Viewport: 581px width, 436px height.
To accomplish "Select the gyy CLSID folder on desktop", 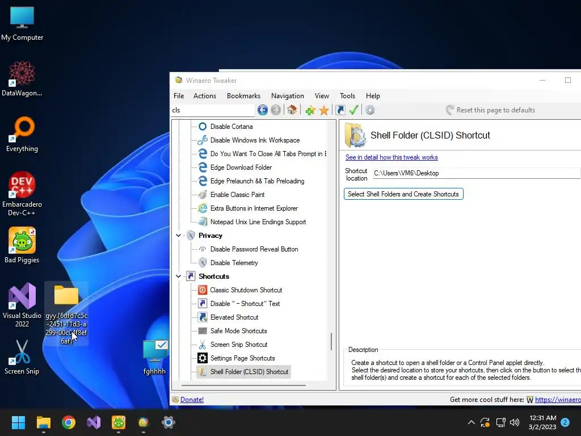I will coord(66,315).
